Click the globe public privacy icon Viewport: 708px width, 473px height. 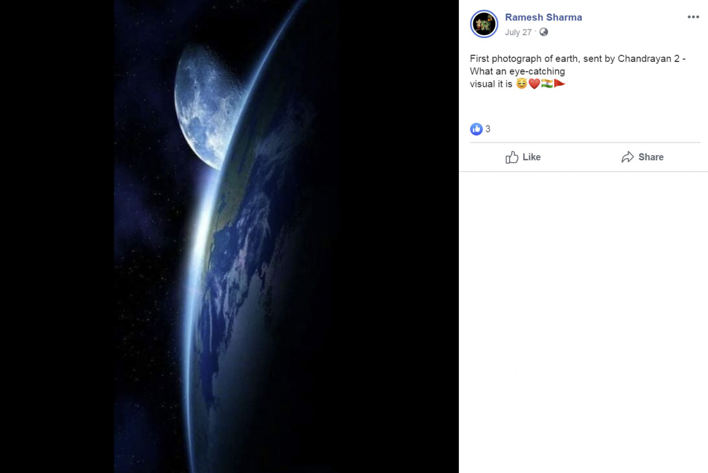[544, 32]
